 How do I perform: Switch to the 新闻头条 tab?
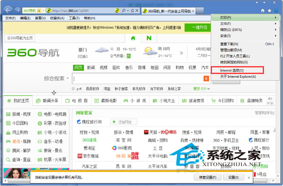[x=47, y=101]
